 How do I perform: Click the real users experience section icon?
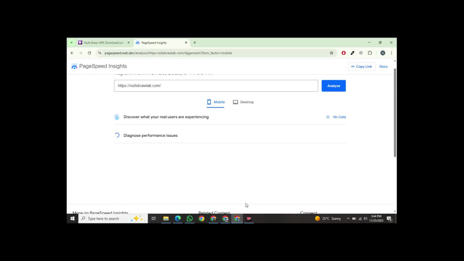point(117,117)
